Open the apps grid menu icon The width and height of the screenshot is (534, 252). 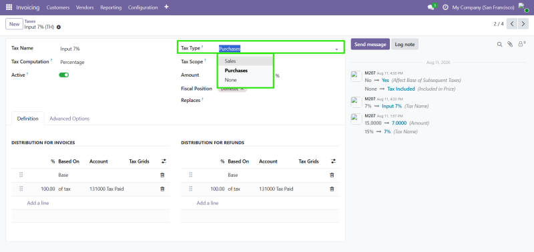tap(9, 7)
